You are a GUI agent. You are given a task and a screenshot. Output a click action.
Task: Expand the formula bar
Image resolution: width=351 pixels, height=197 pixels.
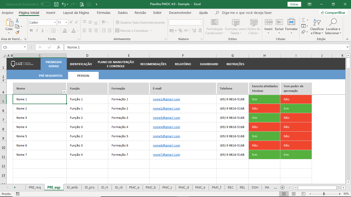pos(348,47)
